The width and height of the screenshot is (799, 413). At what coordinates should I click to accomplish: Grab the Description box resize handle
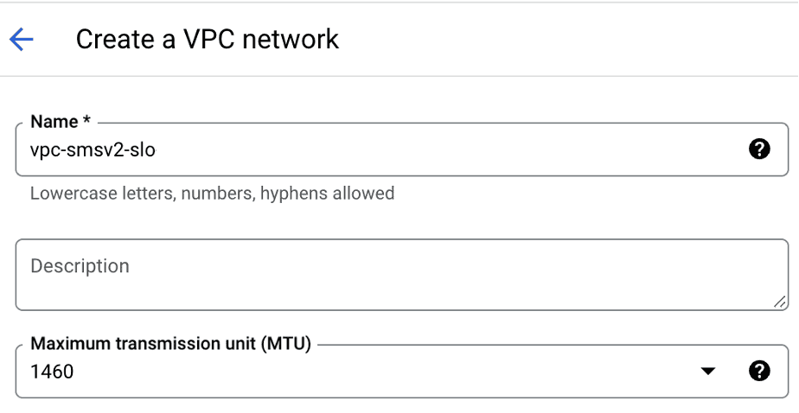[x=780, y=302]
